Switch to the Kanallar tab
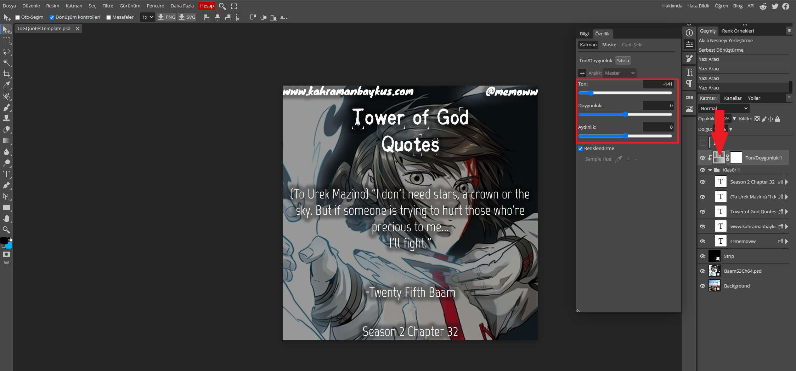This screenshot has width=796, height=371. (x=733, y=98)
